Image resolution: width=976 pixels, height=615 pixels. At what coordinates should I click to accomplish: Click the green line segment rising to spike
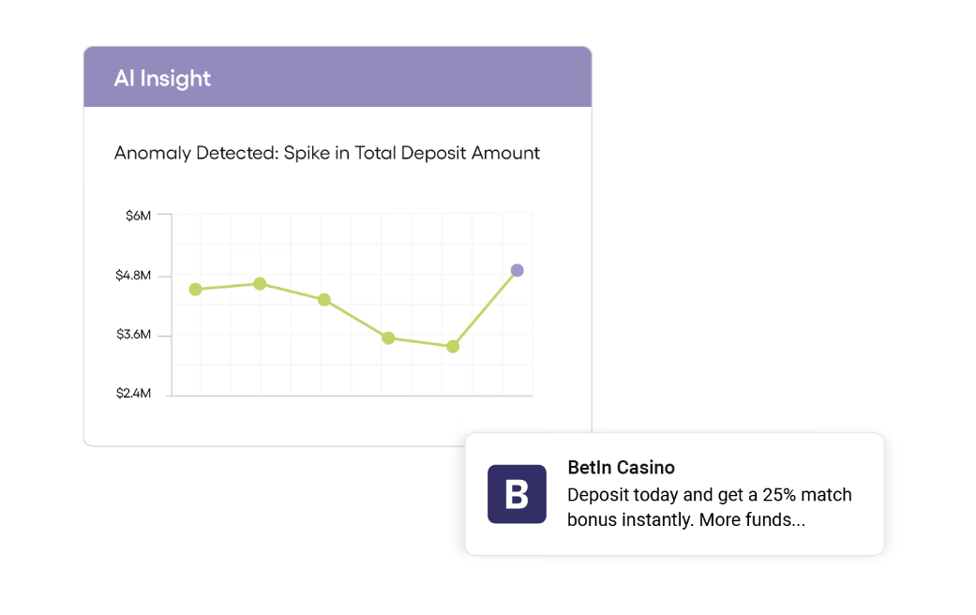(x=485, y=308)
